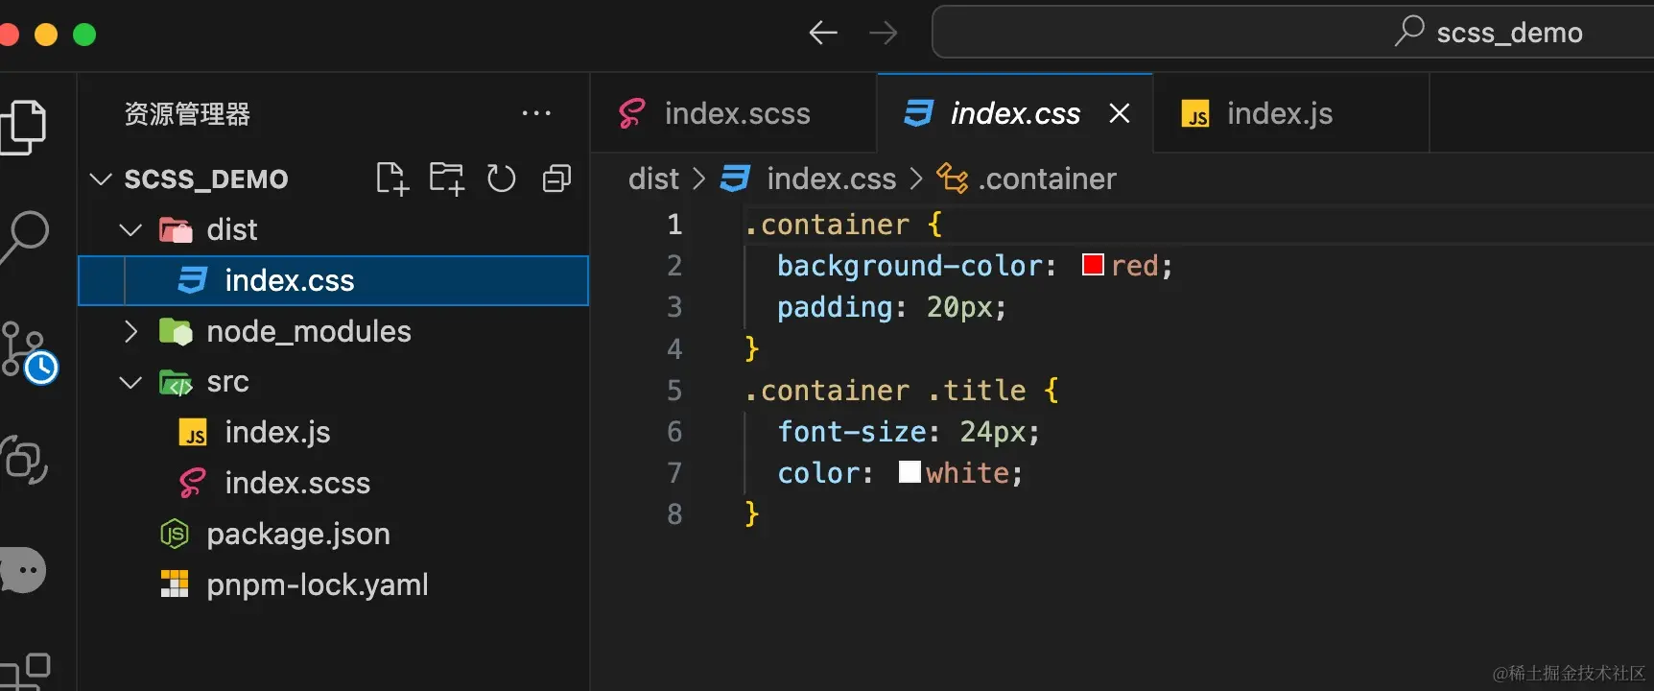Go forward using the right arrow

(883, 34)
